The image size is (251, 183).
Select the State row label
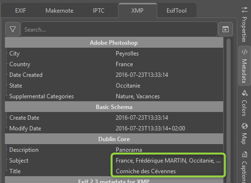point(16,86)
